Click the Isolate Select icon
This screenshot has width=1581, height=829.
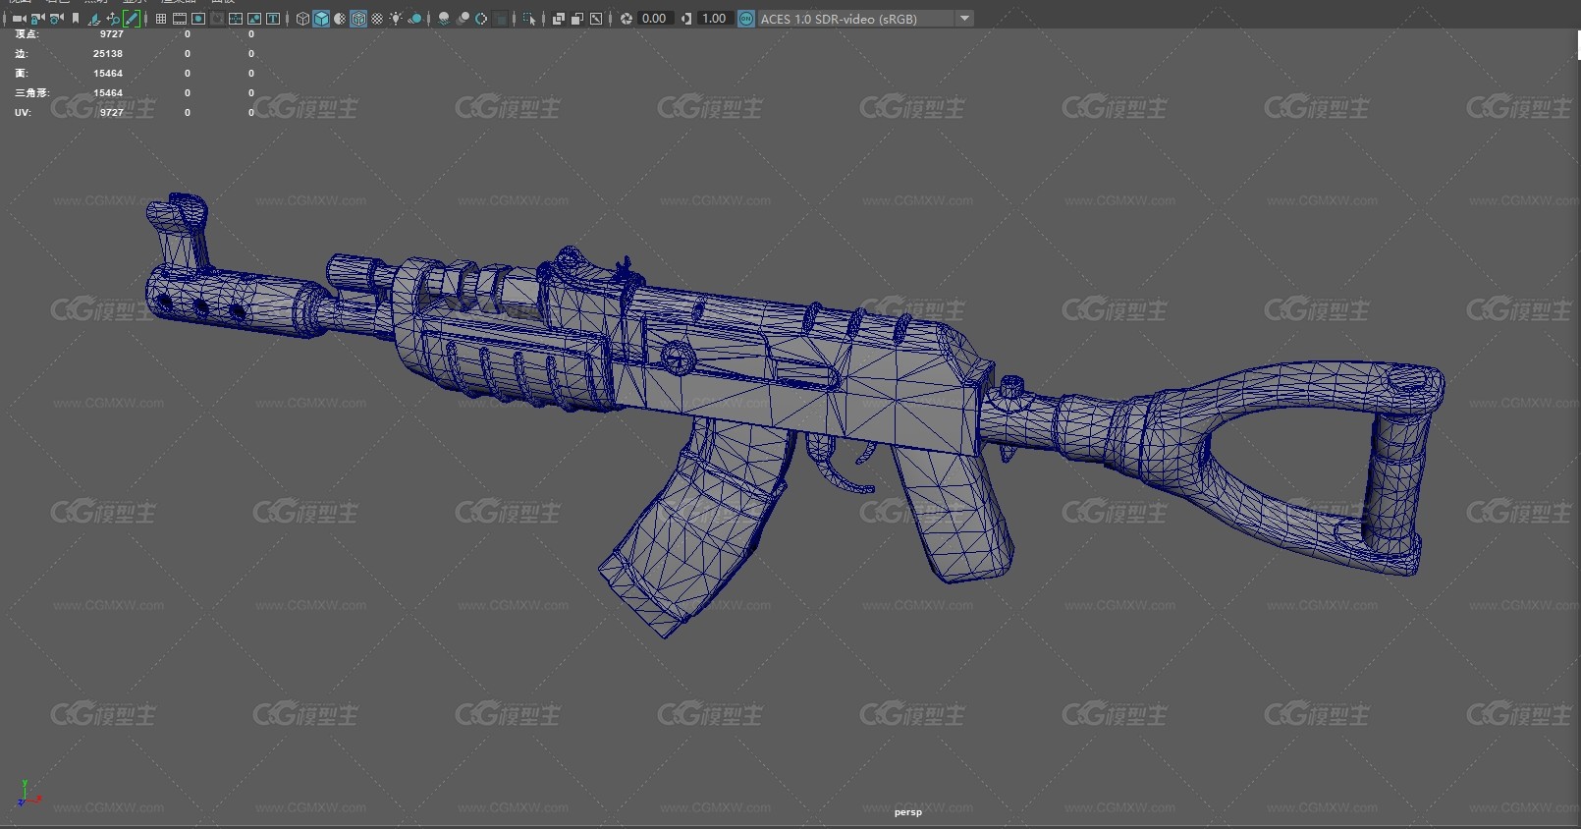[529, 19]
